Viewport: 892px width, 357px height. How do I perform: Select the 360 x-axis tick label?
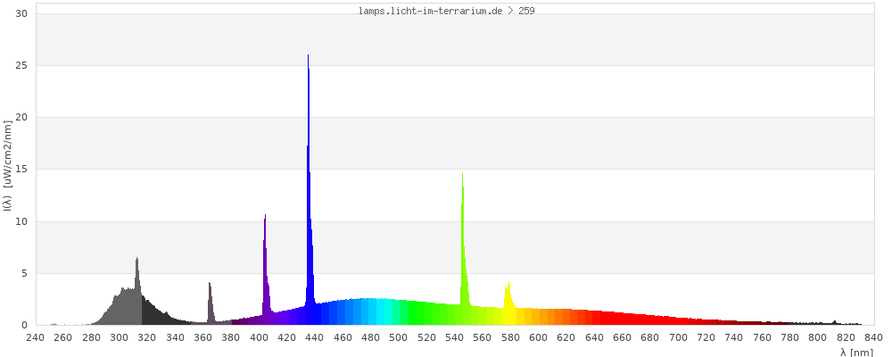(202, 337)
